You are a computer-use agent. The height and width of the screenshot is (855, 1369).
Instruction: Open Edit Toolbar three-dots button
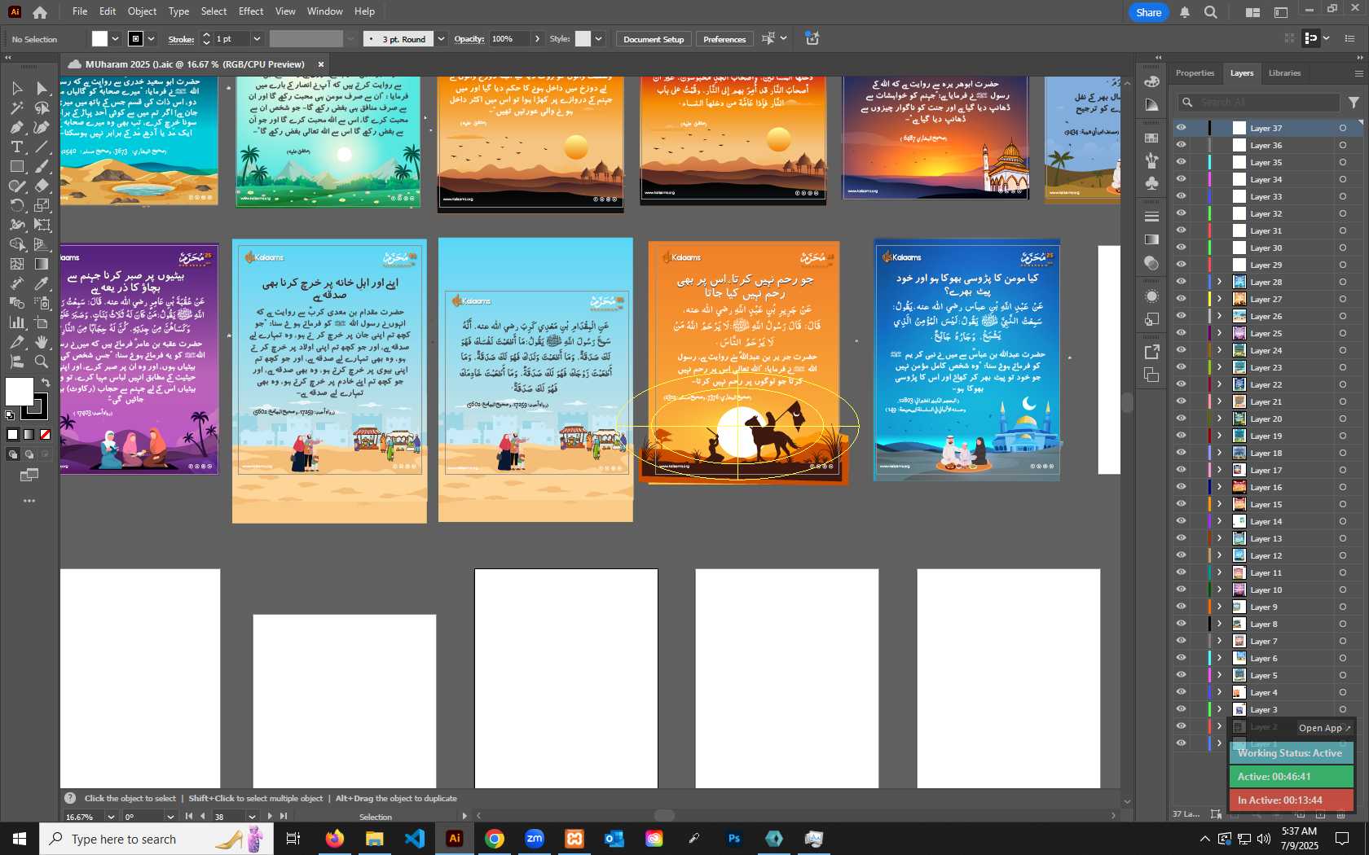(x=29, y=501)
